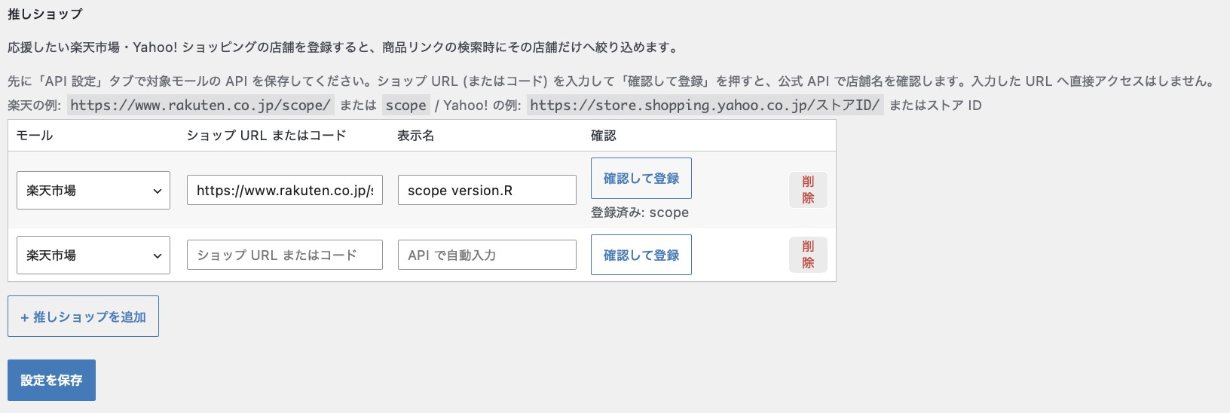Image resolution: width=1230 pixels, height=413 pixels.
Task: Delete the registered scope shop row
Action: click(x=808, y=190)
